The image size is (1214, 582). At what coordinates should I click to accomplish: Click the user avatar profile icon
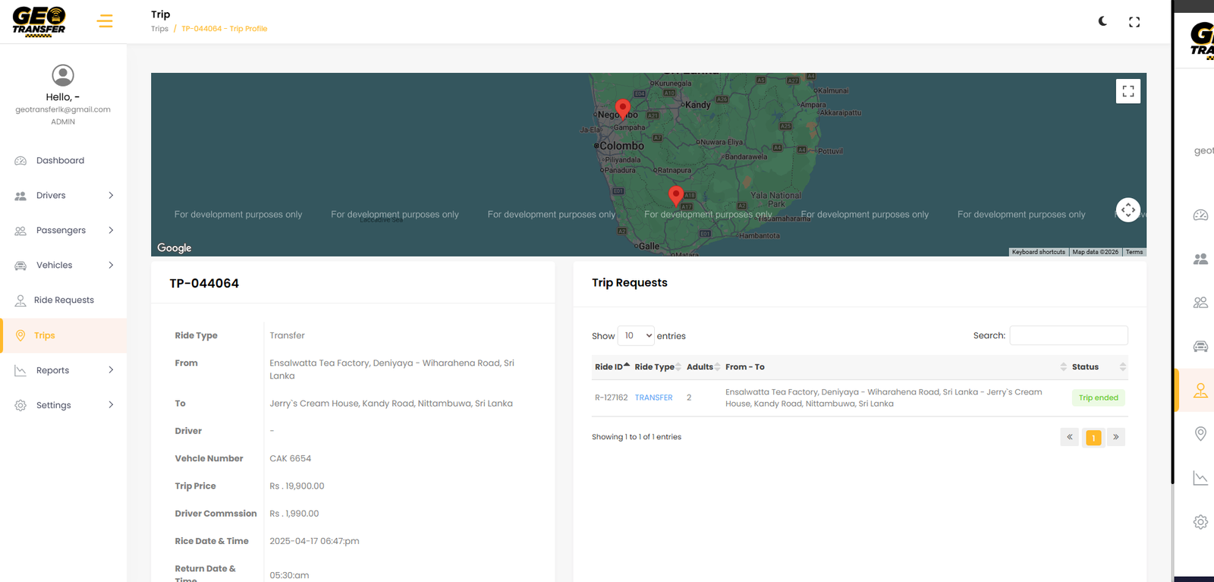(63, 75)
